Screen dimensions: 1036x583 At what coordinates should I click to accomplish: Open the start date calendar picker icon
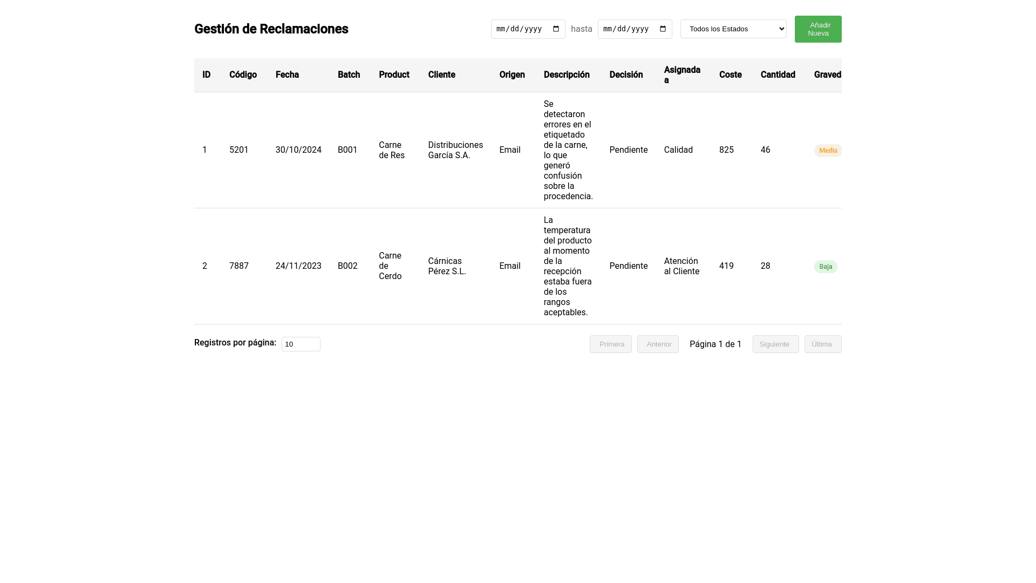point(556,29)
